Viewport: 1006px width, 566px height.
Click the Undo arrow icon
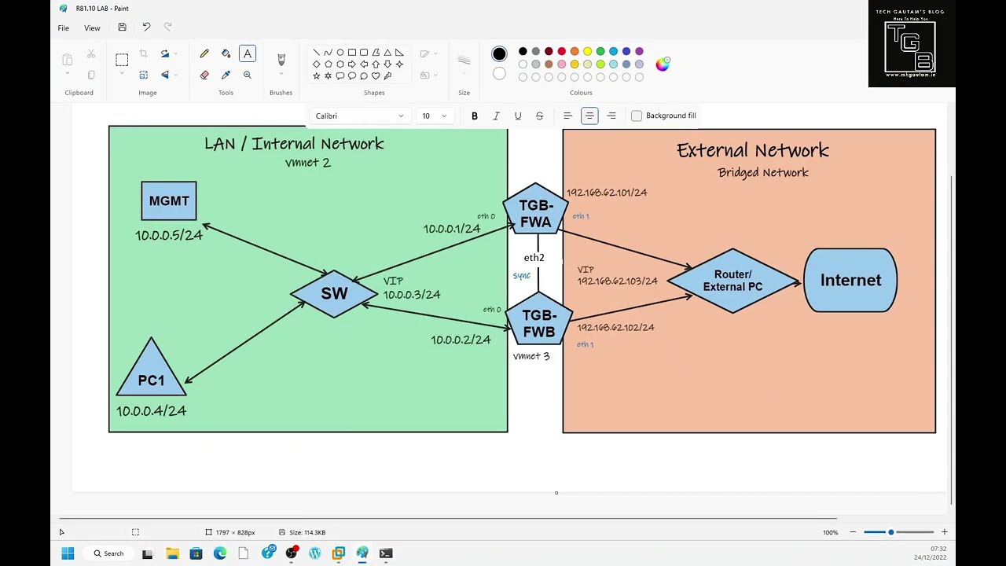click(146, 28)
